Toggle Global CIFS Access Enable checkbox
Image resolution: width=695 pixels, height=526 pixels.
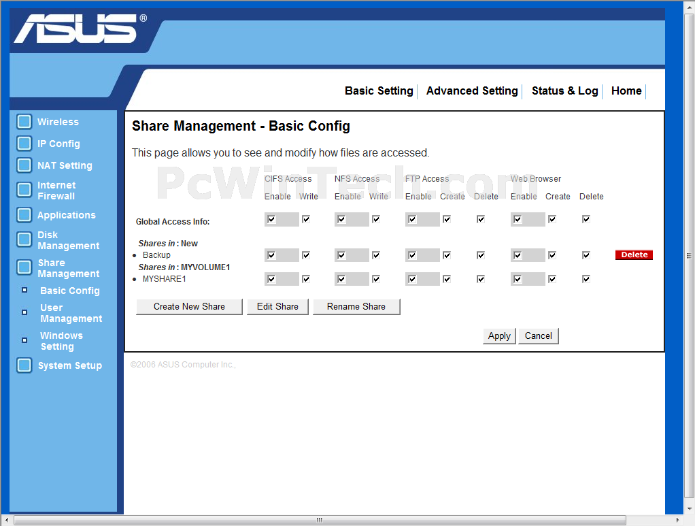pyautogui.click(x=271, y=219)
